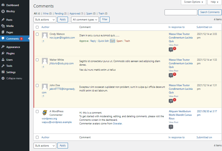Click pending count badge in Cindy Watson row
222x151 pixels.
(175, 48)
